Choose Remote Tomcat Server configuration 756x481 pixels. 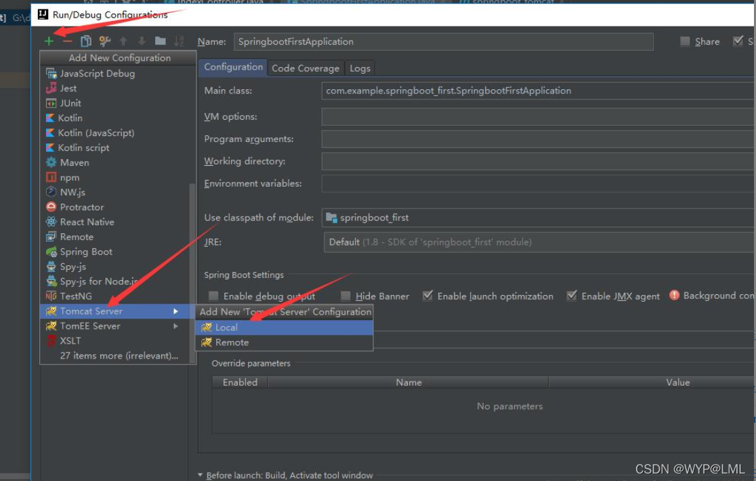click(284, 342)
